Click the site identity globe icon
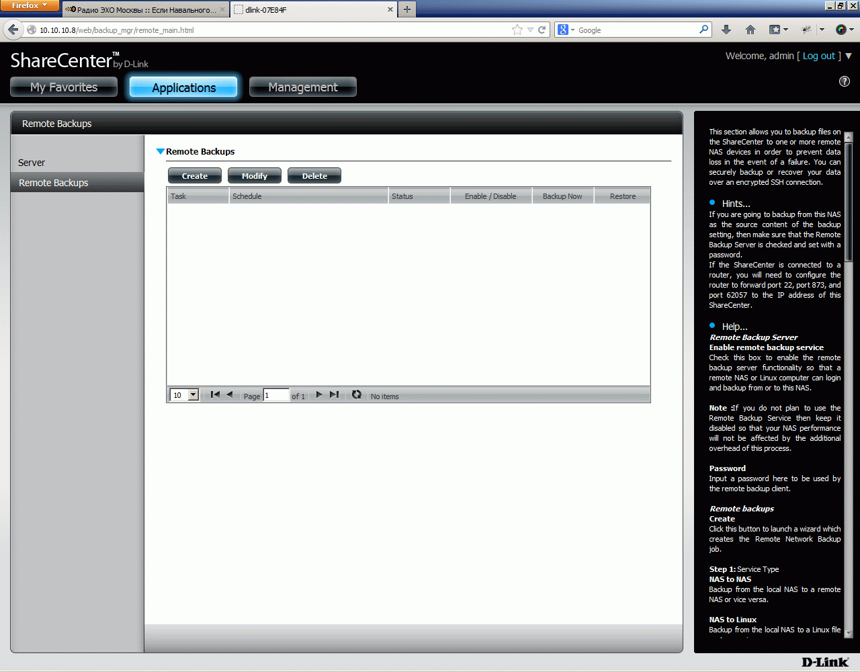The image size is (860, 672). coord(32,30)
